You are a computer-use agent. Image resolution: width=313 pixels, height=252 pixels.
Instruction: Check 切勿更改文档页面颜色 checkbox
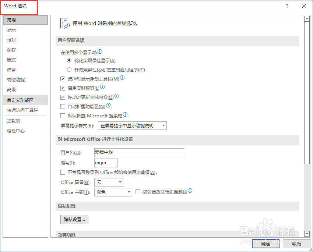click(x=138, y=192)
